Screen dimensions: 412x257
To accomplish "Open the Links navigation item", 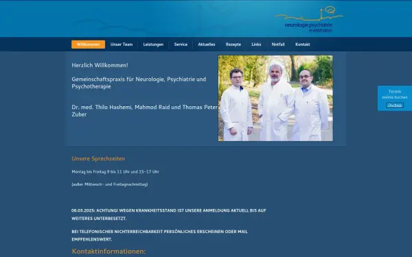I will [256, 45].
